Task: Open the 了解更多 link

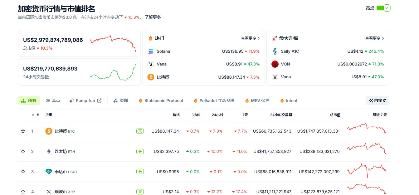Action: click(153, 17)
